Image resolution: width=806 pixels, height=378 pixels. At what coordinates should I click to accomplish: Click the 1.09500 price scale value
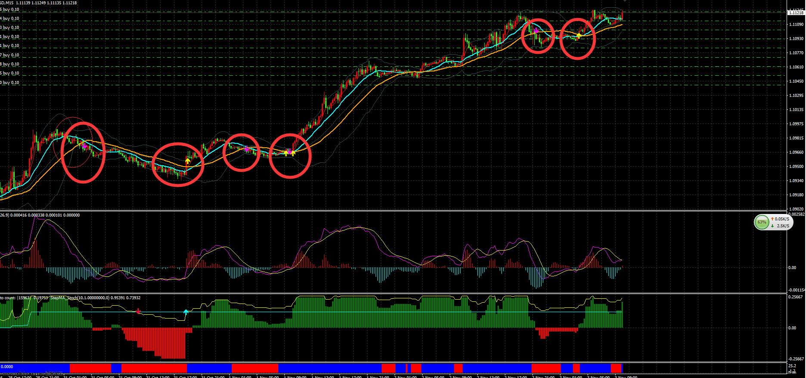click(796, 167)
